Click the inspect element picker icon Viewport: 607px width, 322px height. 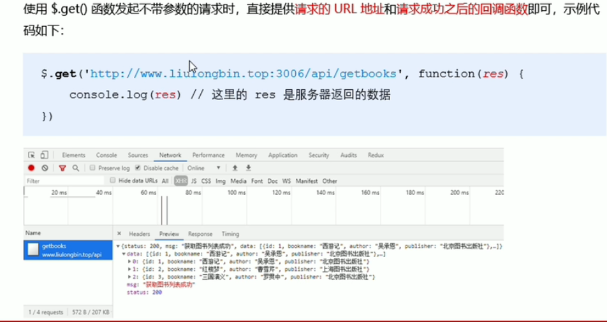pyautogui.click(x=31, y=155)
